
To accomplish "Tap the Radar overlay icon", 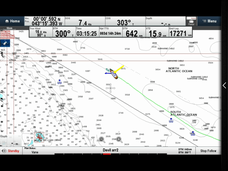I will pos(191,21).
